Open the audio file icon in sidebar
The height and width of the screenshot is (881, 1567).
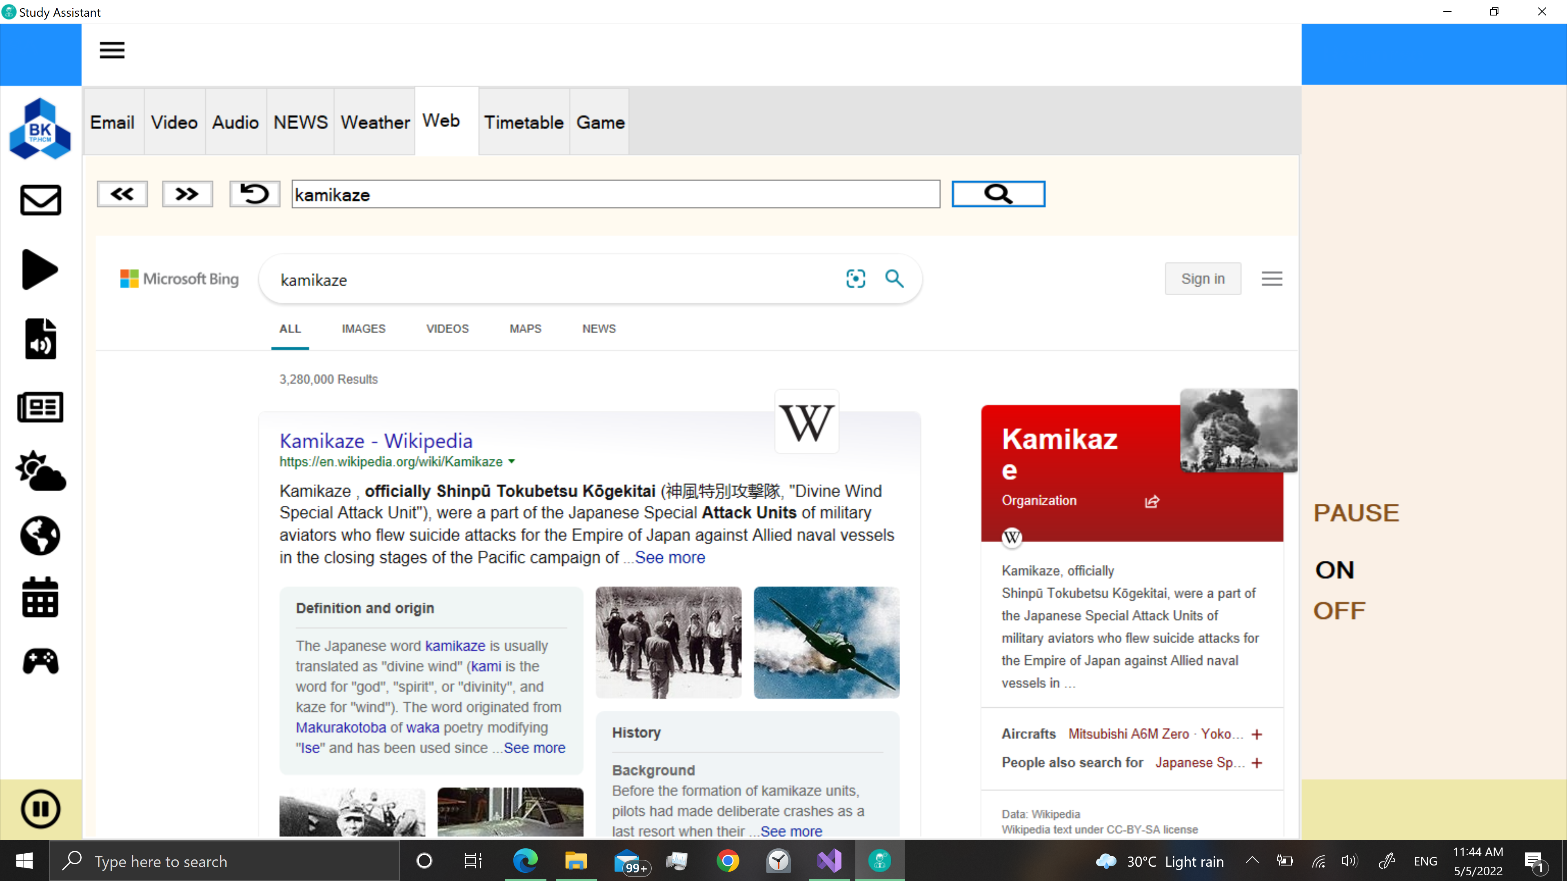coord(40,339)
